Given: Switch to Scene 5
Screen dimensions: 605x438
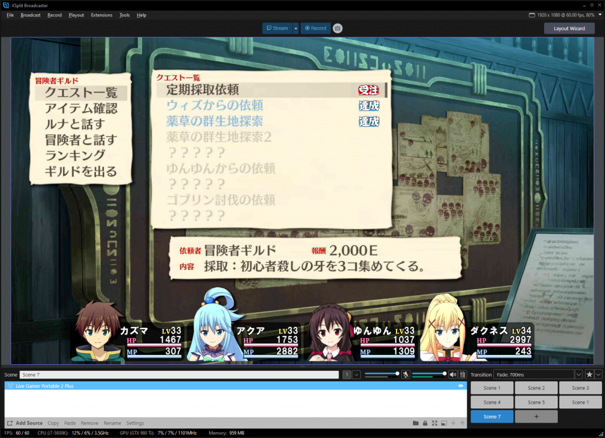Looking at the screenshot, I should pyautogui.click(x=536, y=402).
